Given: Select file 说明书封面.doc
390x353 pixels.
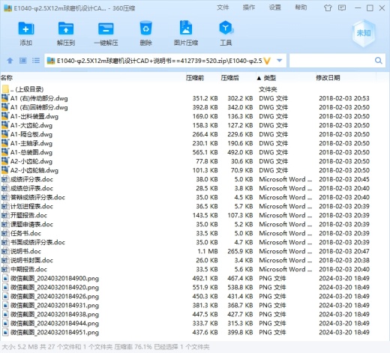Looking at the screenshot, I should [x=31, y=260].
